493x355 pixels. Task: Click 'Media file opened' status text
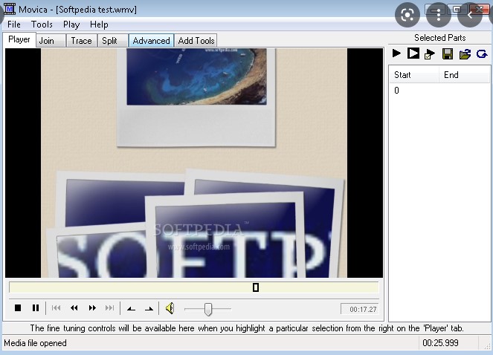pyautogui.click(x=35, y=343)
